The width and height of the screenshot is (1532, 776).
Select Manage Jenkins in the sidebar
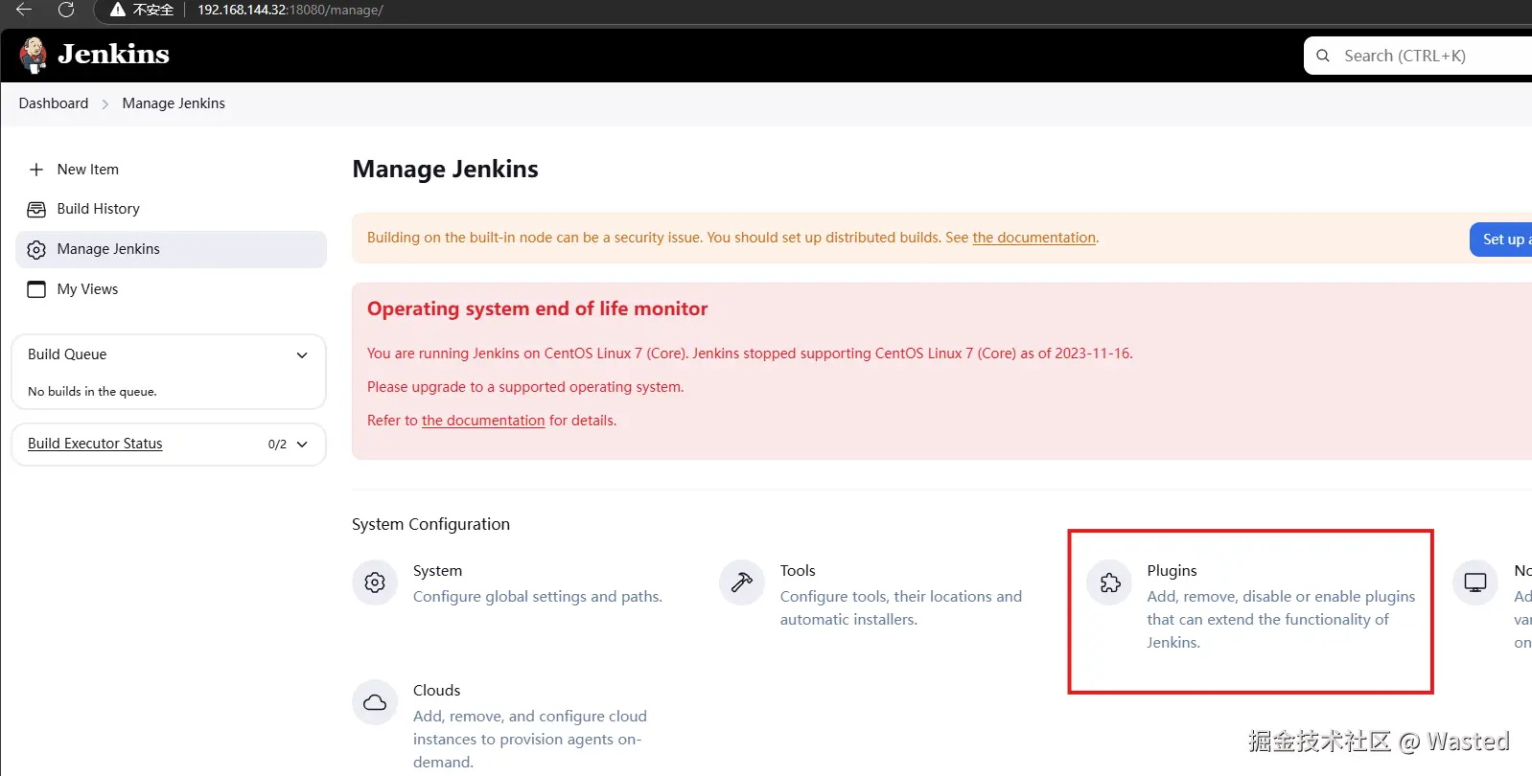[171, 249]
